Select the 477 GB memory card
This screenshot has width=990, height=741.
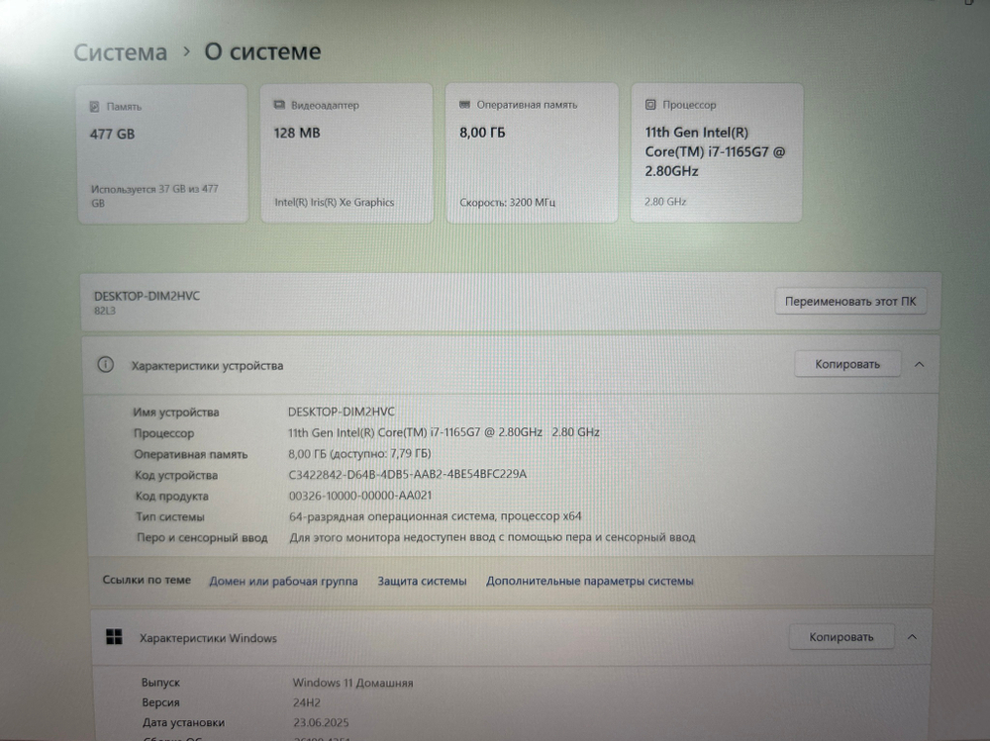[x=161, y=153]
